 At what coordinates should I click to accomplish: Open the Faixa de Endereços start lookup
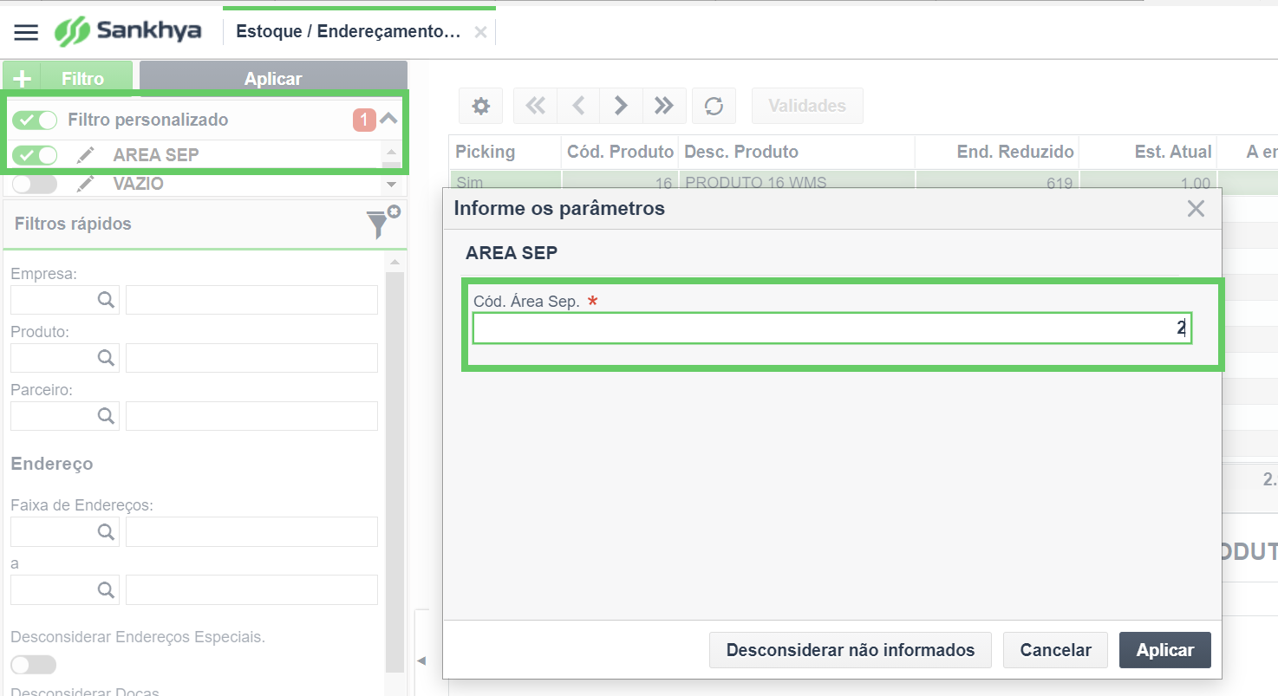pyautogui.click(x=106, y=531)
